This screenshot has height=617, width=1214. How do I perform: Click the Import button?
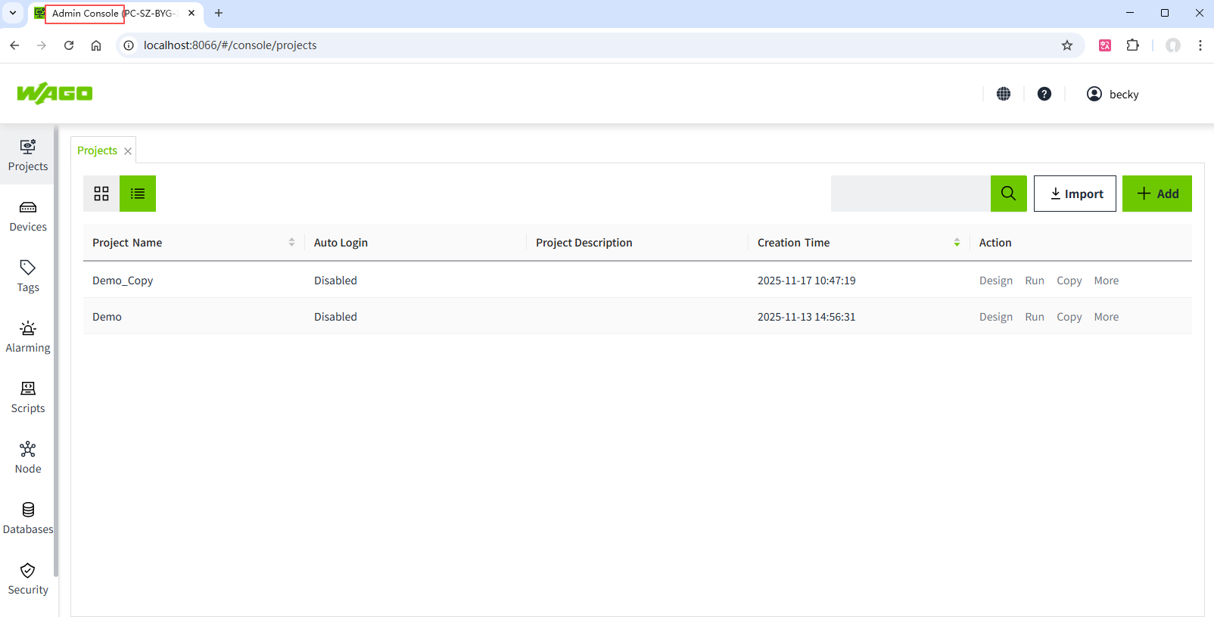1075,194
